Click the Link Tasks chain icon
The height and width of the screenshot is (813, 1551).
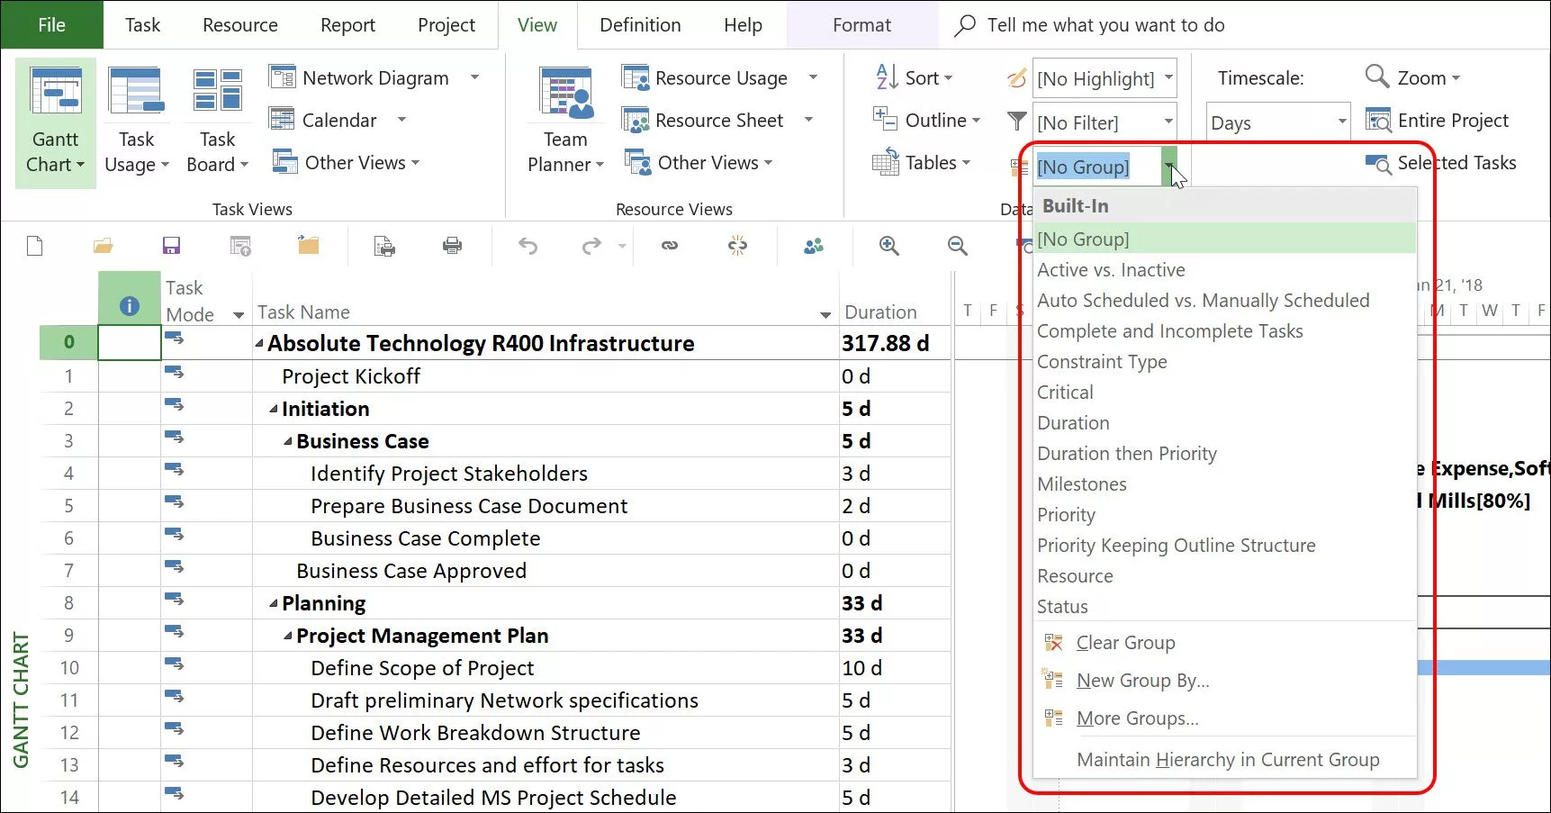pos(670,246)
